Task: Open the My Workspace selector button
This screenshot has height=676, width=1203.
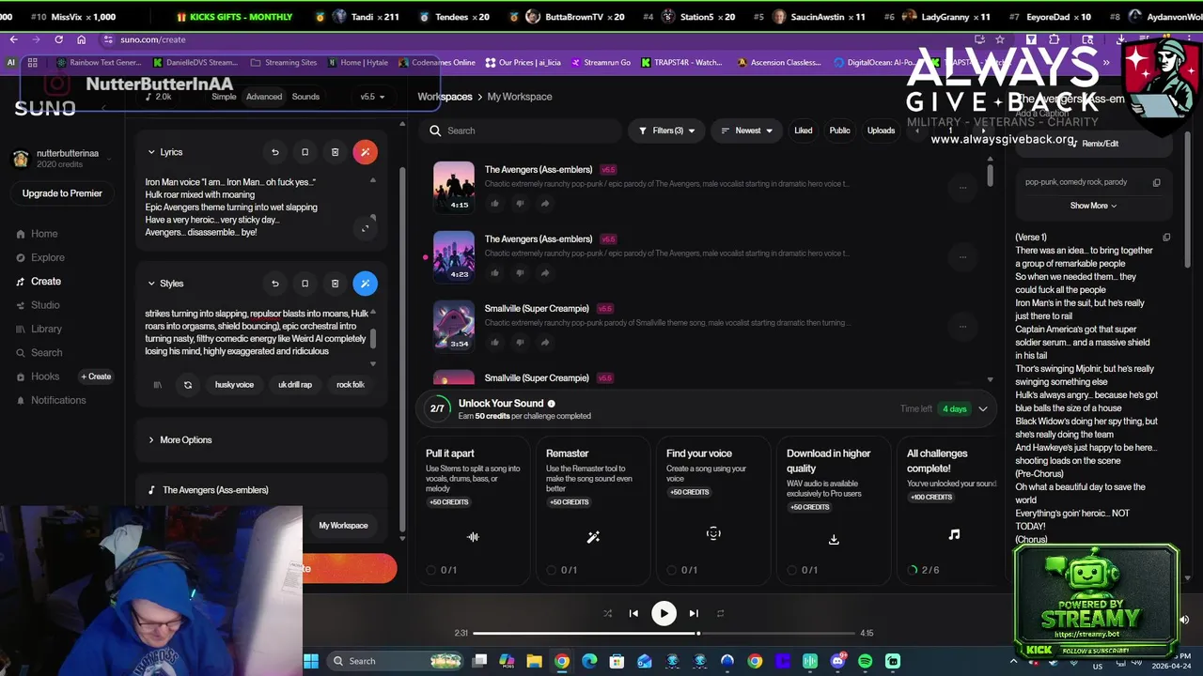Action: click(343, 526)
